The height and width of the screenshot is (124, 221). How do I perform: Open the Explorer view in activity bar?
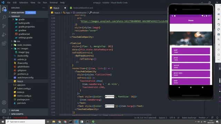4,9
